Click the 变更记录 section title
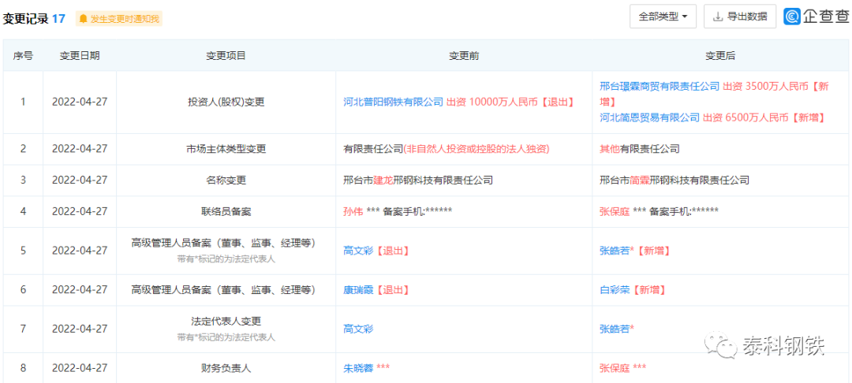Viewport: 852px width, 383px height. 25,18
